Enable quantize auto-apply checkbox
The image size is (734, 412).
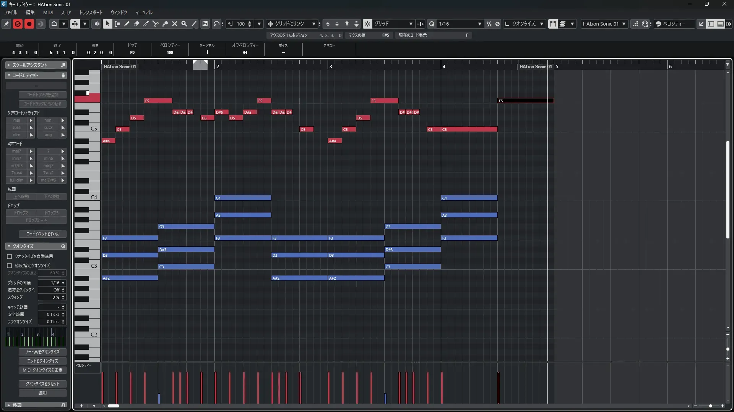[10, 256]
